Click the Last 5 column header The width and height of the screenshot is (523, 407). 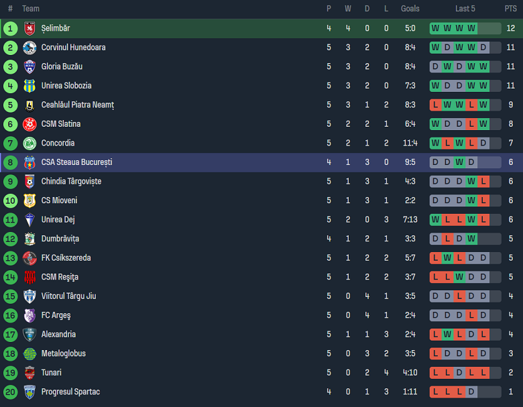point(465,9)
